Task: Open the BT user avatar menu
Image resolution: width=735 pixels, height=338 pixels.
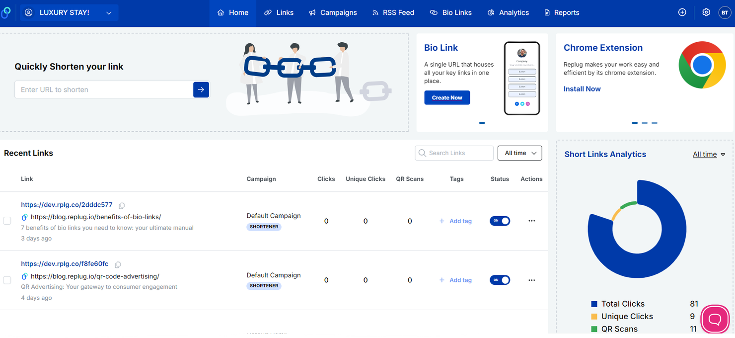Action: [x=725, y=12]
